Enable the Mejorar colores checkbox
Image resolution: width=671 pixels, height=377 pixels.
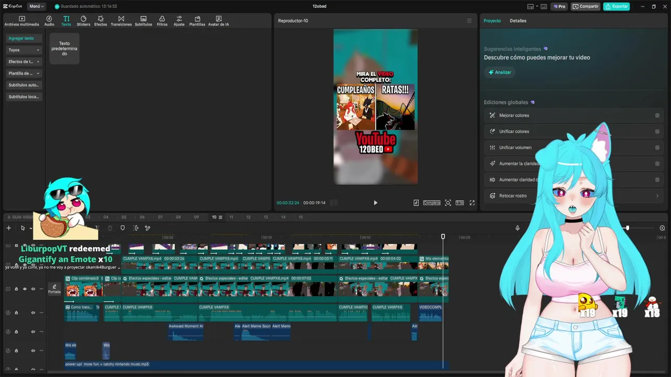(657, 116)
